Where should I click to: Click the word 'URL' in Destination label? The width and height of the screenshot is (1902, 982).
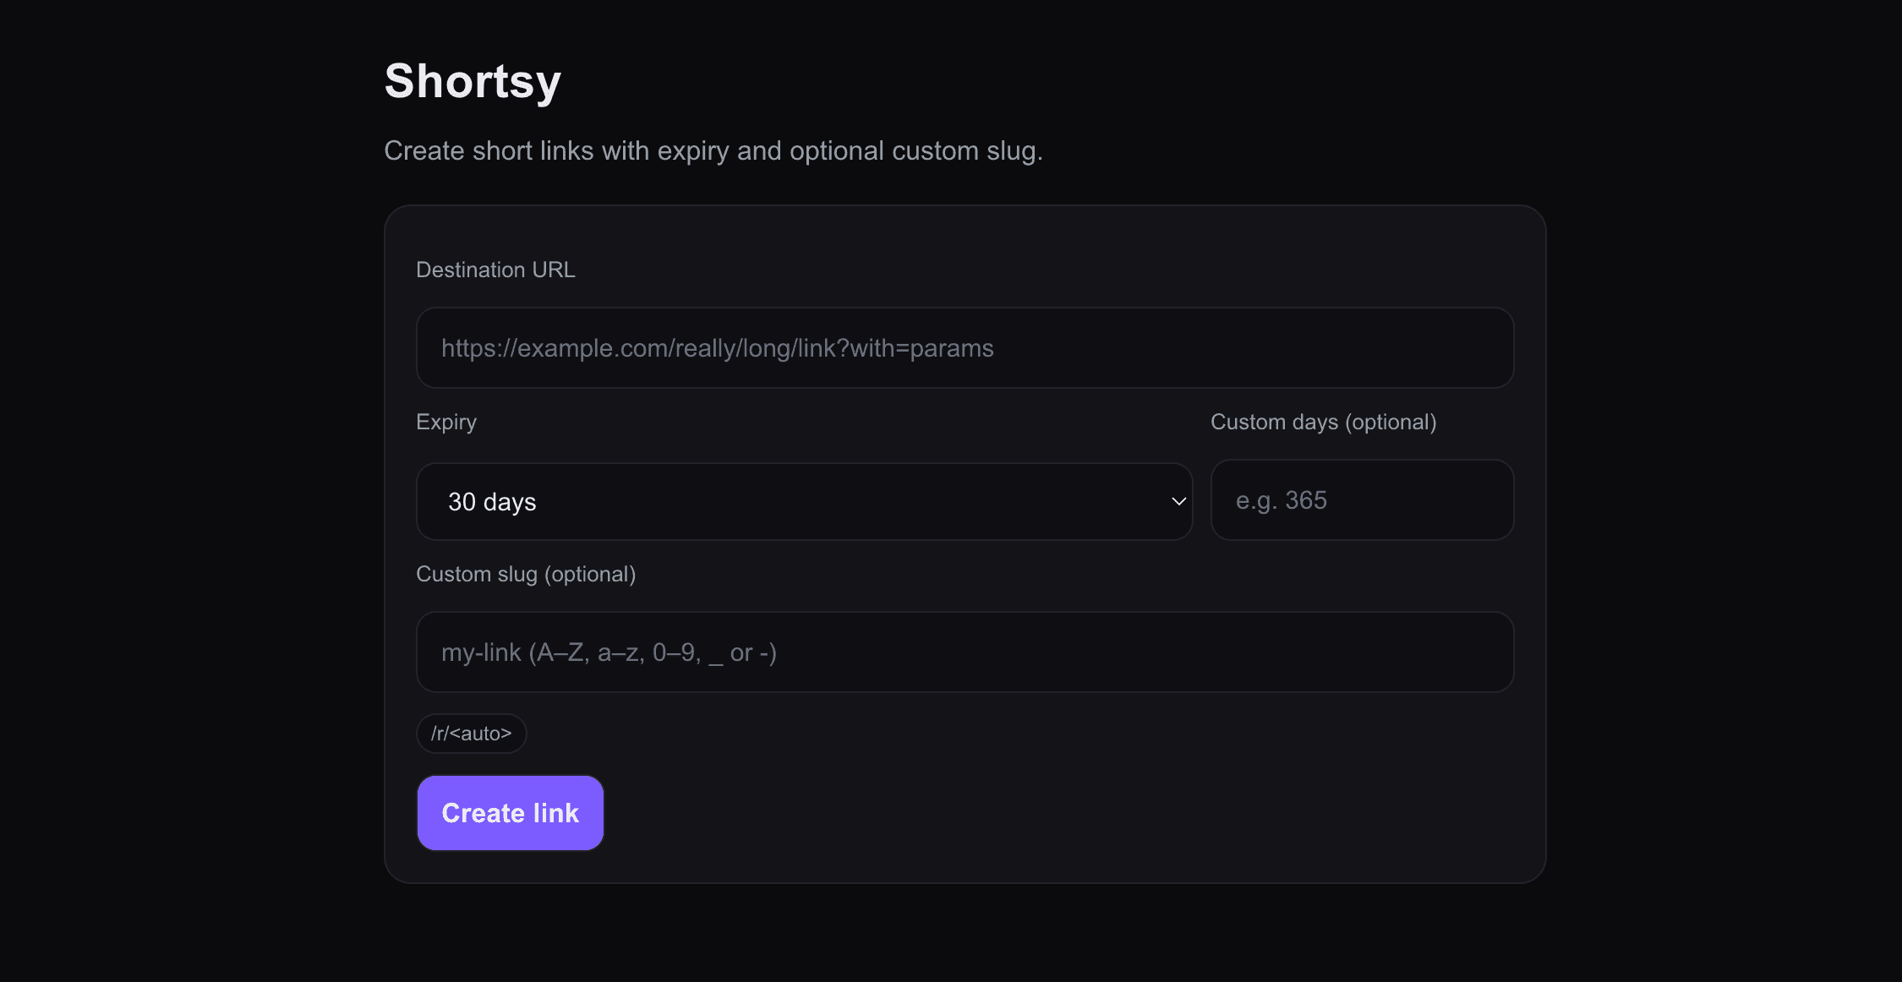click(554, 270)
